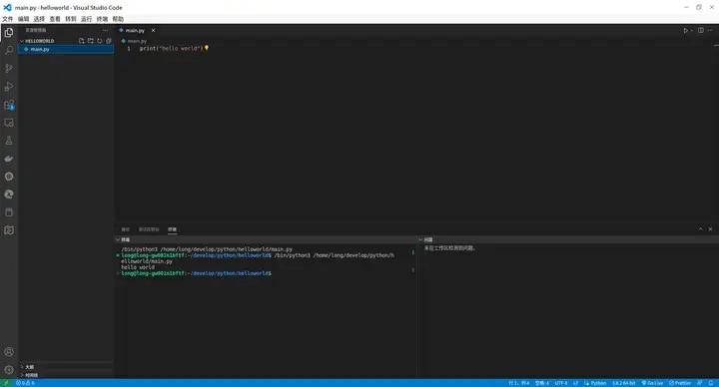Click Collapse Folders icon in HELLOWORLD header
Screen dimensions: 719x387
(x=108, y=41)
